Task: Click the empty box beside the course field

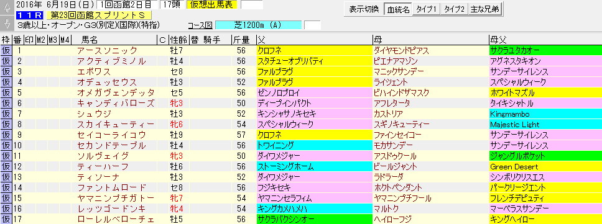Action: pyautogui.click(x=312, y=25)
